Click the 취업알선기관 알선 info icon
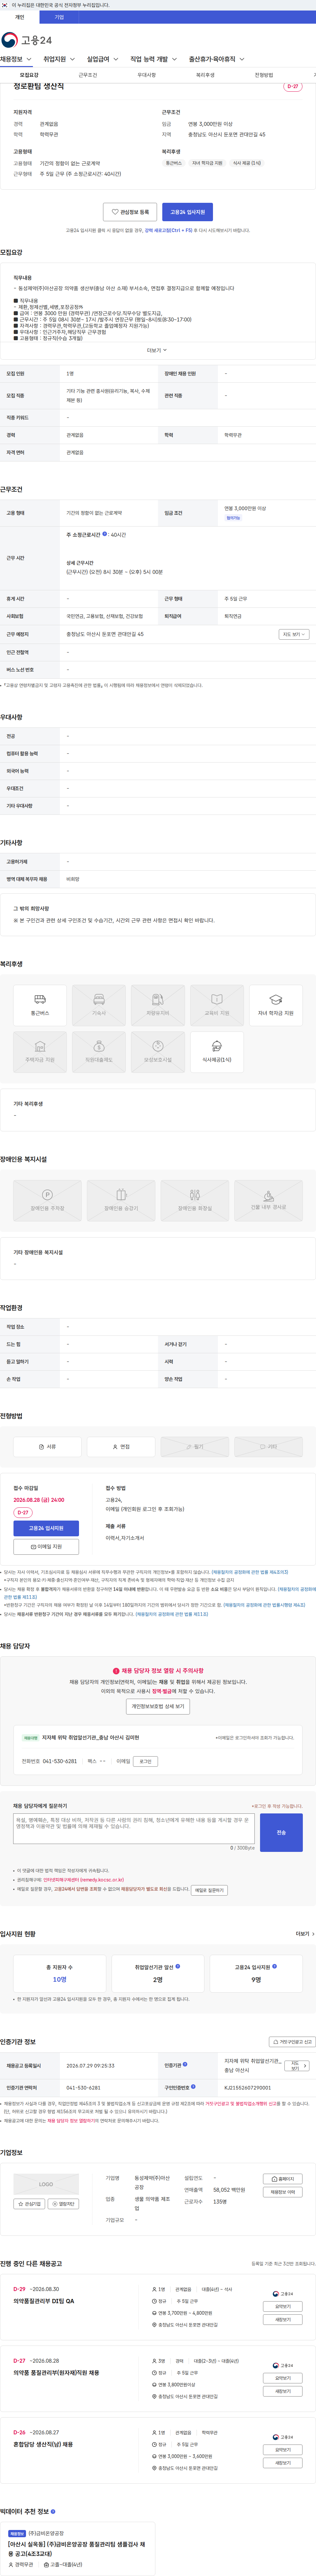This screenshot has height=2576, width=316. (x=178, y=1966)
